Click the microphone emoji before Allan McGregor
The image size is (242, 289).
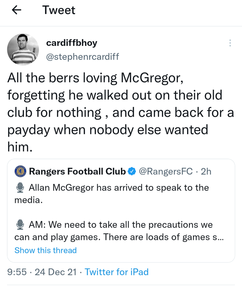coord(21,188)
